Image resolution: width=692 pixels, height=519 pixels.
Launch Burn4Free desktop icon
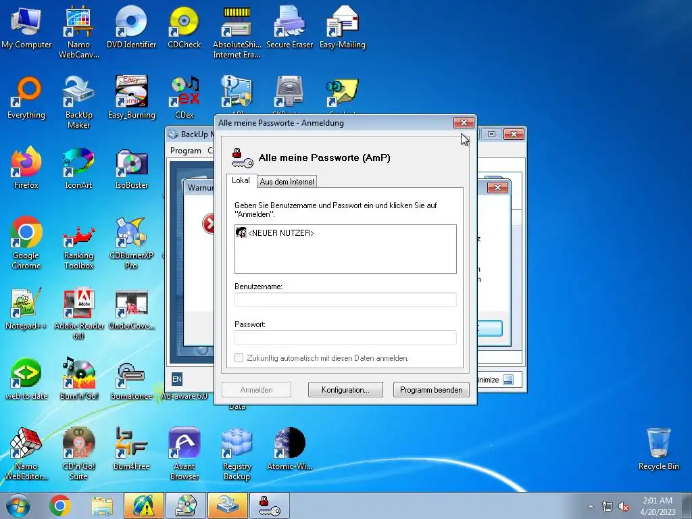click(x=132, y=449)
